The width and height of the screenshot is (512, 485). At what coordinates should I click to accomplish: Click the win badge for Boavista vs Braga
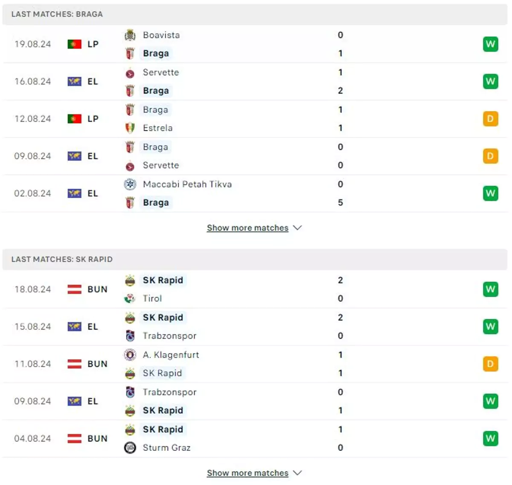(491, 44)
